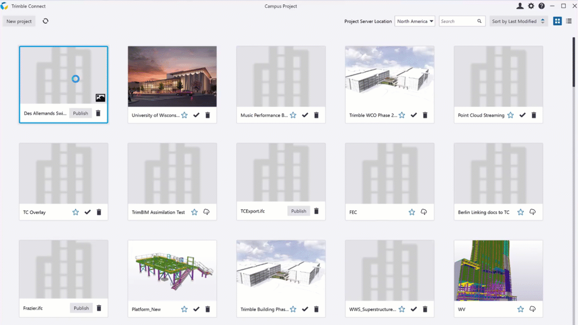Toggle favorite star for TC Overlay
The width and height of the screenshot is (578, 325).
click(x=76, y=212)
